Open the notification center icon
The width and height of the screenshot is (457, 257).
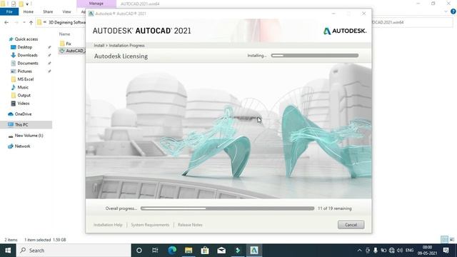446,251
